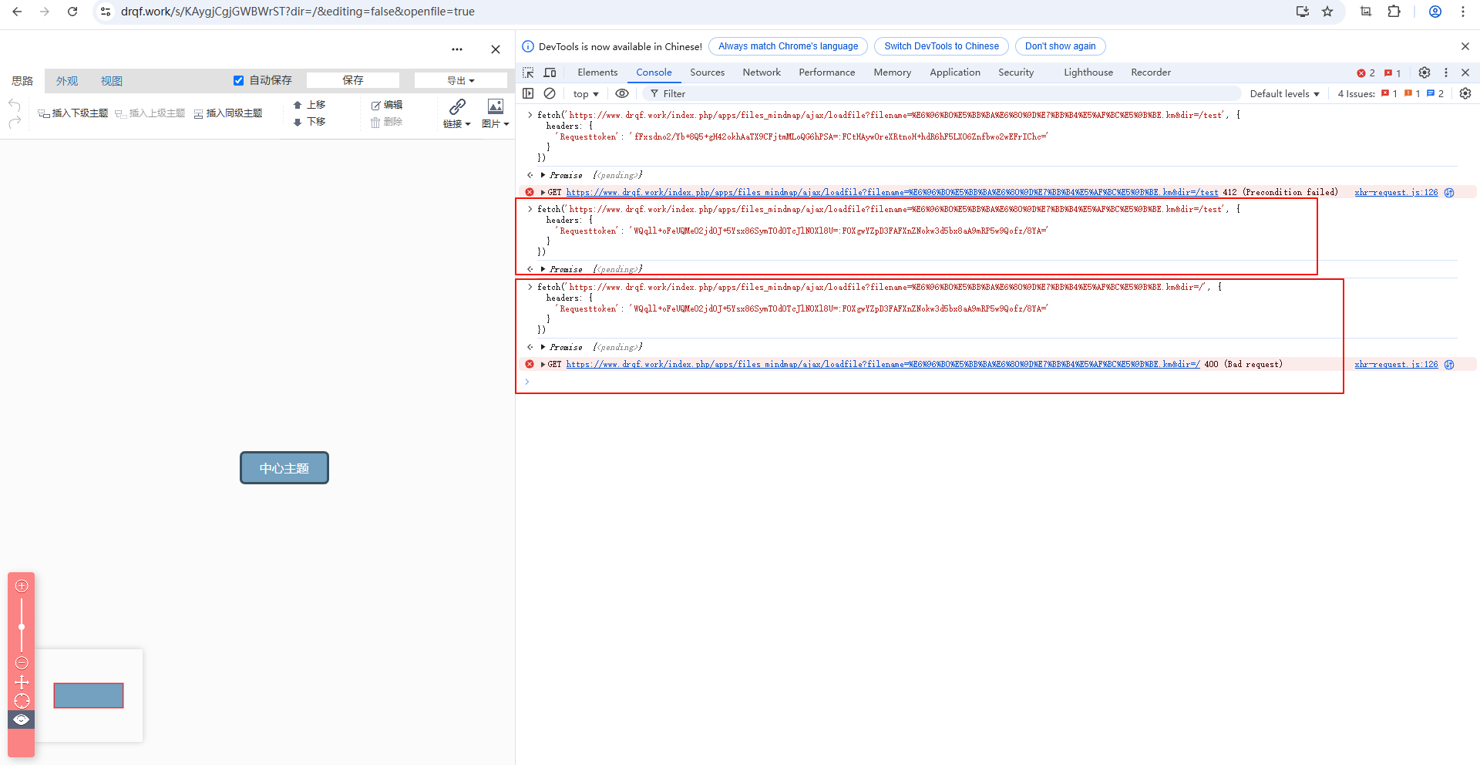
Task: Undo the last mindmap action
Action: tap(15, 105)
